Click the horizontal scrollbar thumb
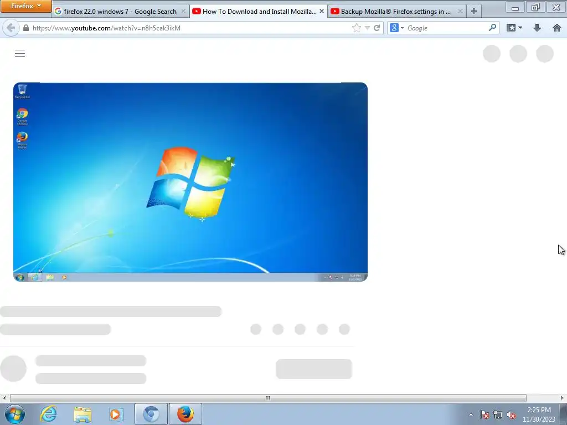567x425 pixels. coord(268,398)
